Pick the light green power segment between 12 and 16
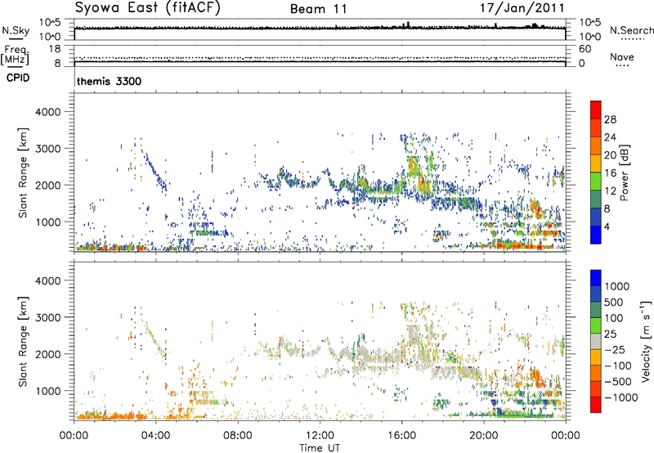This screenshot has height=453, width=654. 596,182
